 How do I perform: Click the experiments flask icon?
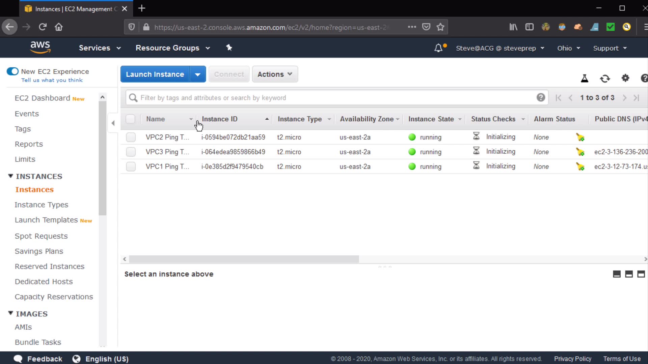point(585,79)
